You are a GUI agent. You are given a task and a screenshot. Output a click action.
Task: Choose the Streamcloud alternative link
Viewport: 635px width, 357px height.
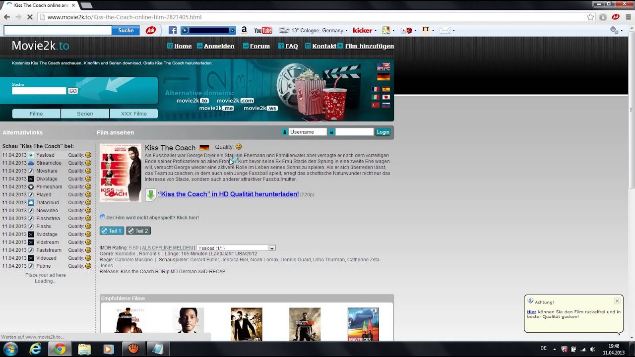[x=49, y=163]
